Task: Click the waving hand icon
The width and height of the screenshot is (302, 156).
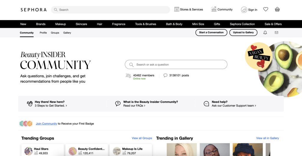Action: point(30,104)
